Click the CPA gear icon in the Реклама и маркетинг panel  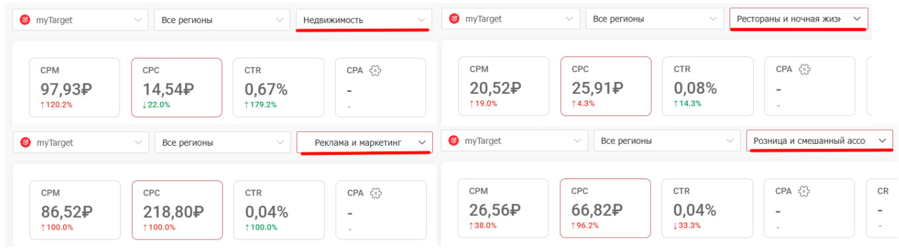click(x=376, y=193)
